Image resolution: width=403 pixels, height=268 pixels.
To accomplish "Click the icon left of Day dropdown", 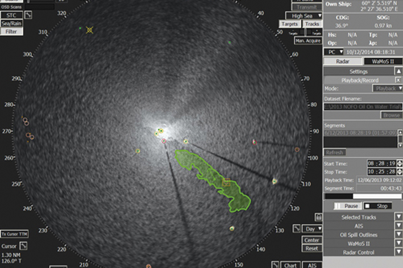I will (x=297, y=228).
